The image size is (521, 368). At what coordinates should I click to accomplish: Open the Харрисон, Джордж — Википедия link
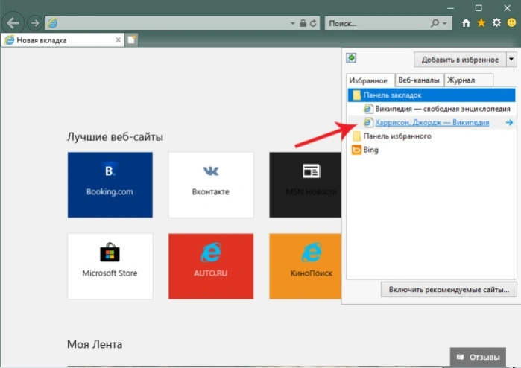coord(432,123)
